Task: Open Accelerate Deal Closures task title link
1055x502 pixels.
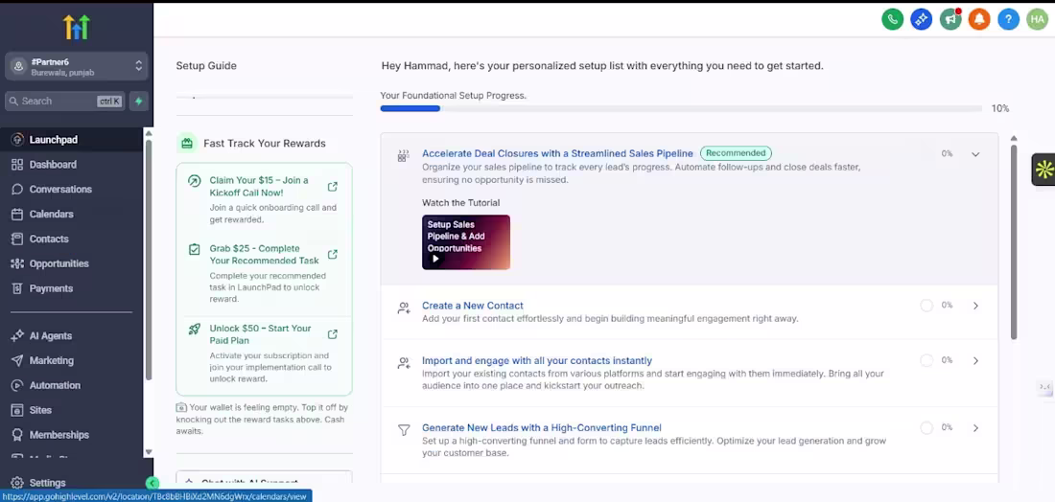Action: [557, 153]
